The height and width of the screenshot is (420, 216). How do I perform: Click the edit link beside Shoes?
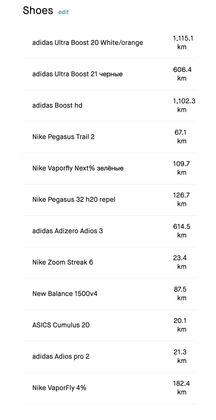point(63,12)
